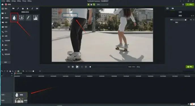Switch to Blur and Highlight annotation tab
Screen dimensions: 195x106
[27, 9]
